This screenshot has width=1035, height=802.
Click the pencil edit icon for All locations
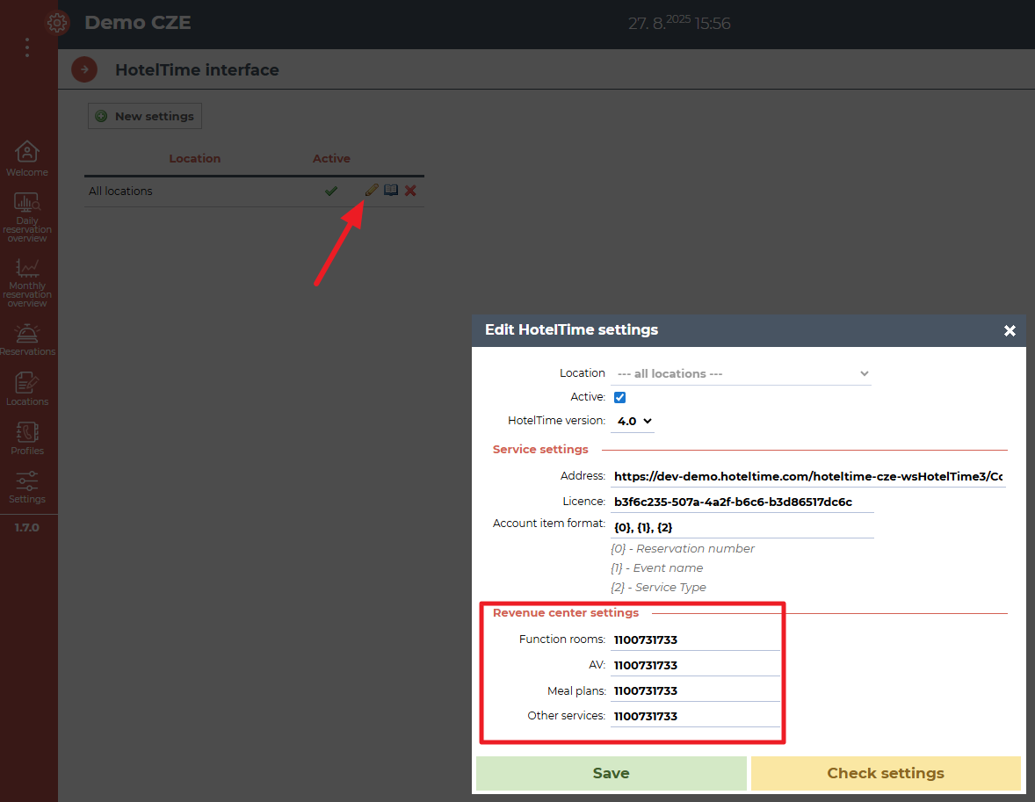click(x=372, y=190)
